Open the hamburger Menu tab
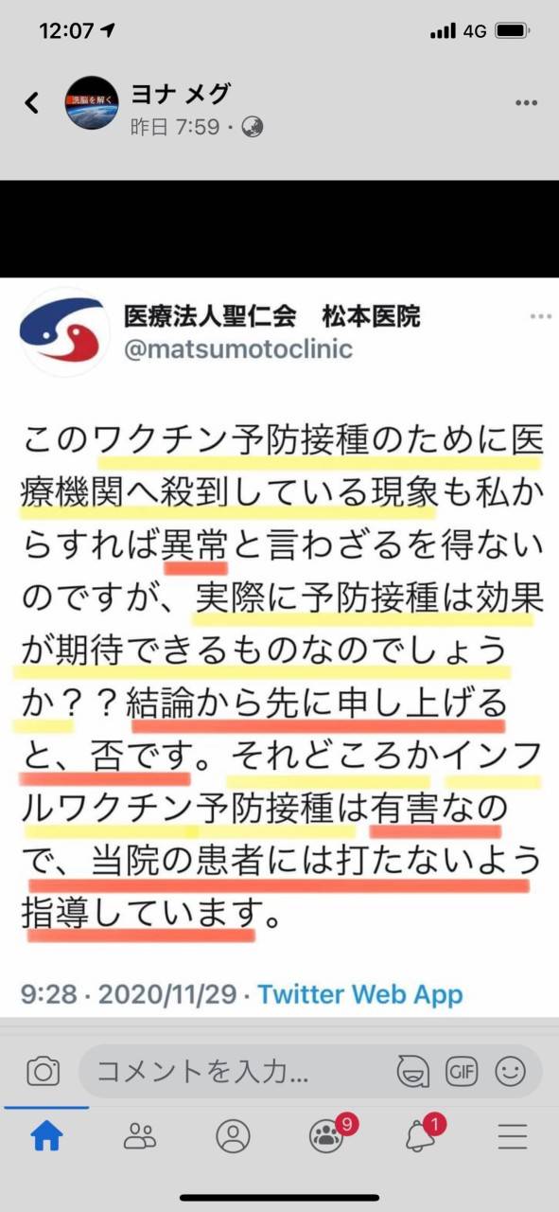Image resolution: width=559 pixels, height=1212 pixels. click(513, 1136)
